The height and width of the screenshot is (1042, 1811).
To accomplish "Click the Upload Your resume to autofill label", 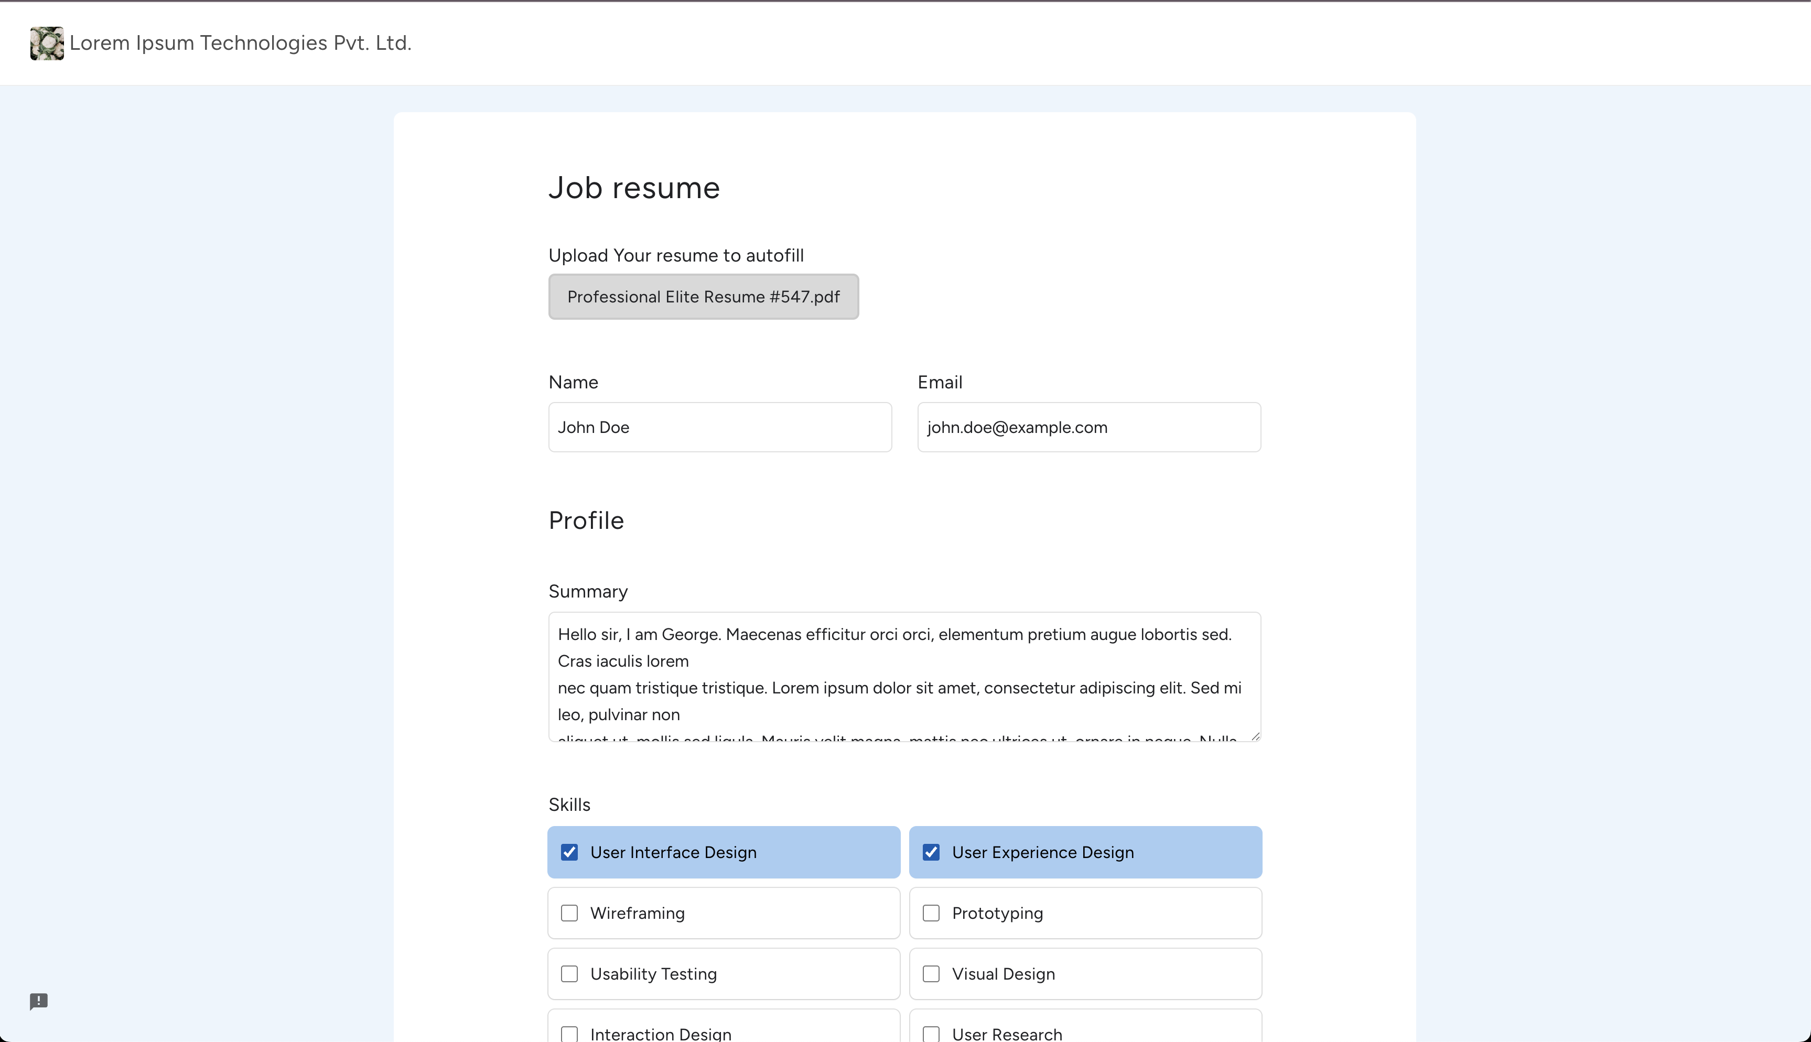I will [676, 255].
